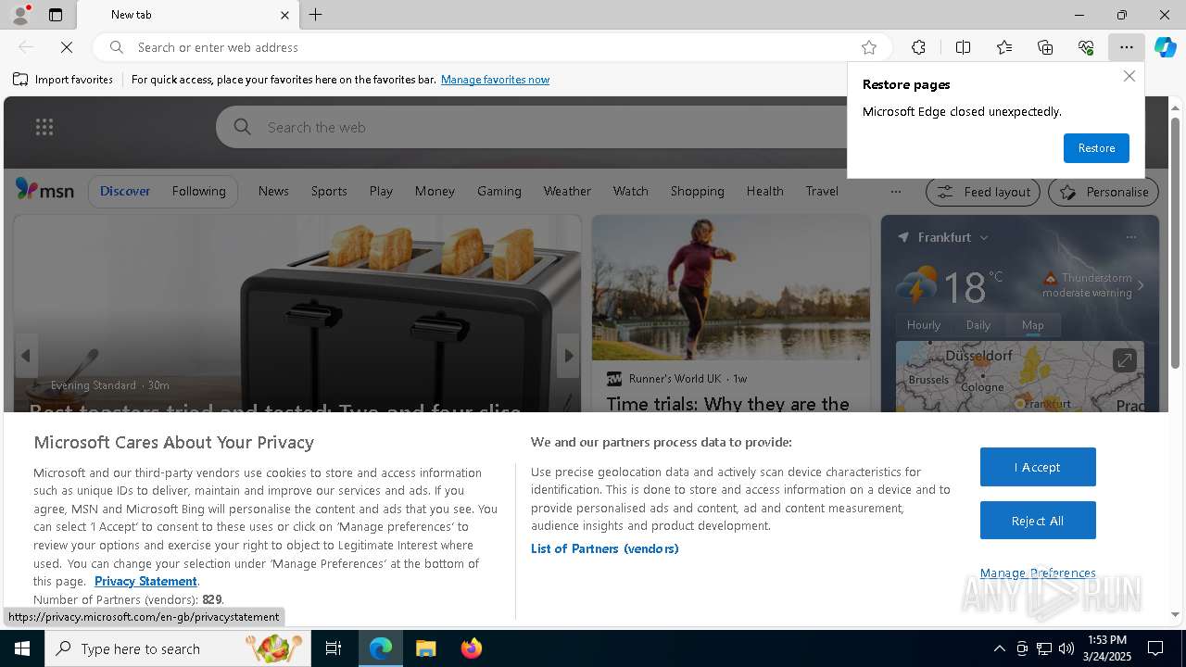
Task: Open the Edge profile icon
Action: 19,15
